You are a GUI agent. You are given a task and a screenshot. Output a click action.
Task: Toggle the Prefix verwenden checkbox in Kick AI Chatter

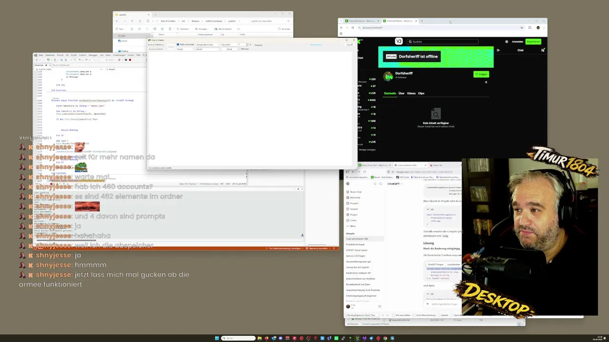coord(178,44)
